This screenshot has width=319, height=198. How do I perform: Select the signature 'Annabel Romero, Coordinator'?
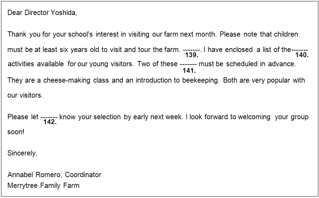coord(54,175)
